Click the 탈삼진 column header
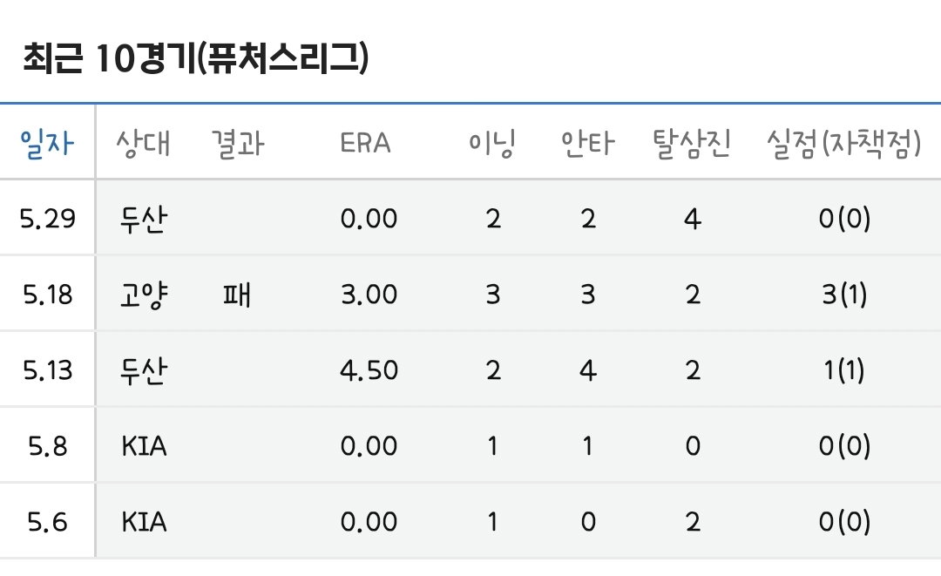The width and height of the screenshot is (941, 576). point(692,143)
